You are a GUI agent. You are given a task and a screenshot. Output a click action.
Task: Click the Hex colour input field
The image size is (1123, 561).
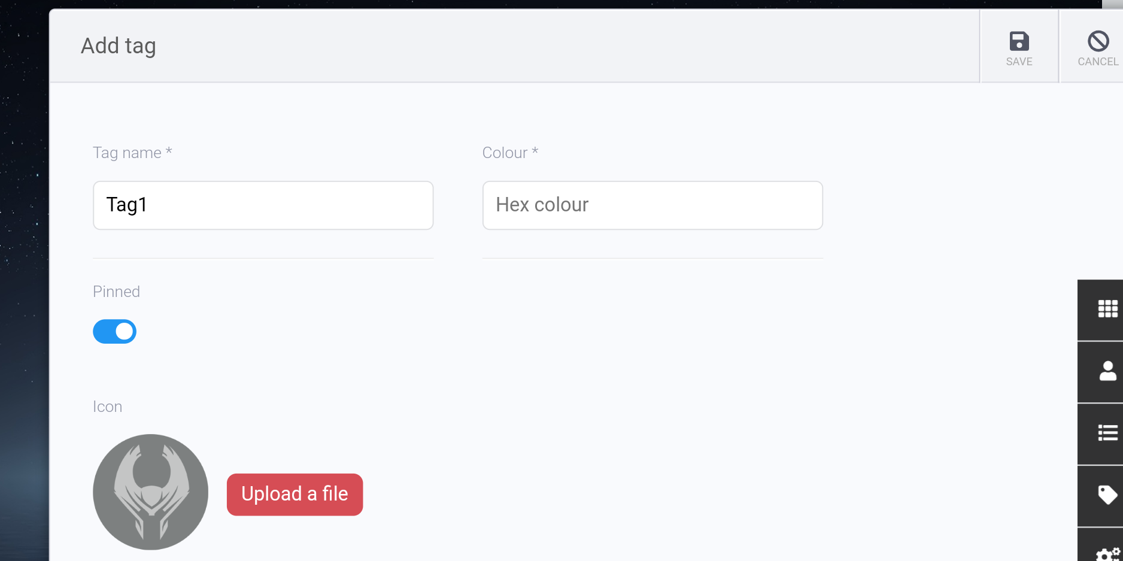click(x=652, y=205)
